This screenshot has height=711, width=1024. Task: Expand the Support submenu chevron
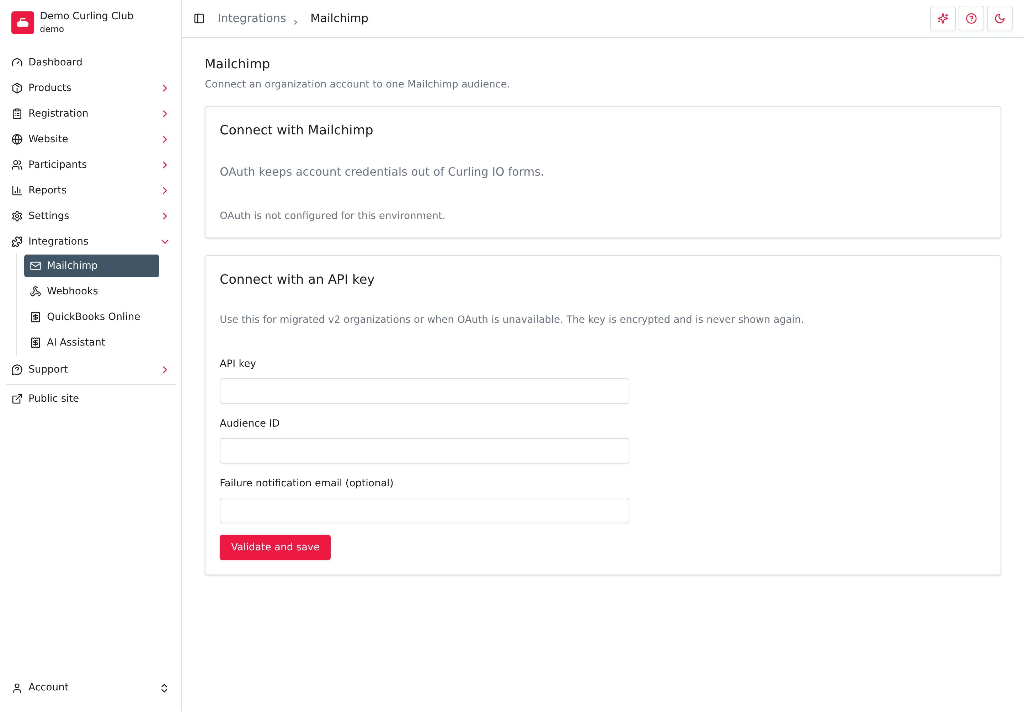point(165,370)
